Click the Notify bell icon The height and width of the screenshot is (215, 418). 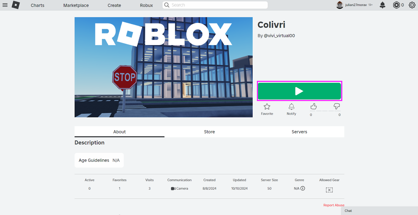coord(291,107)
